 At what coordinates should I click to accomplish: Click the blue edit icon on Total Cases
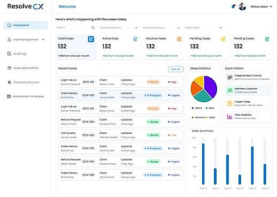(x=91, y=39)
